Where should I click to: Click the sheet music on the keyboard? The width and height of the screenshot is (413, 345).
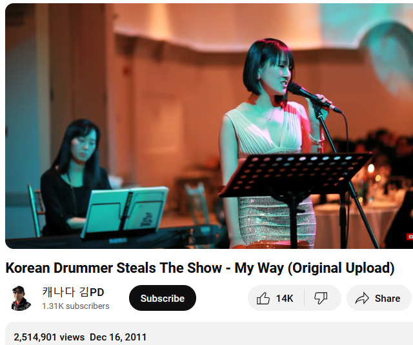pos(125,211)
